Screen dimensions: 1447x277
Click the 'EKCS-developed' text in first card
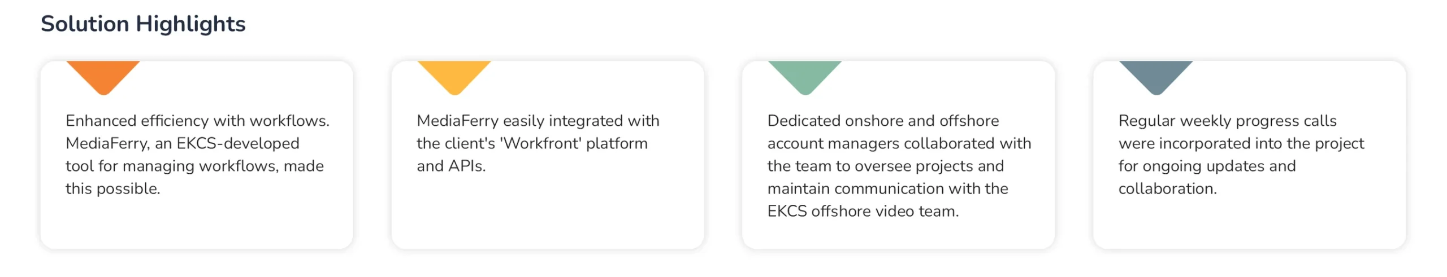coord(237,143)
